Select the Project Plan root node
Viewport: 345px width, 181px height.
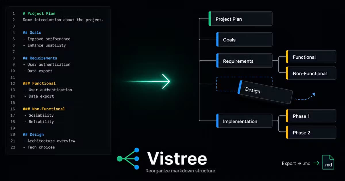[240, 19]
